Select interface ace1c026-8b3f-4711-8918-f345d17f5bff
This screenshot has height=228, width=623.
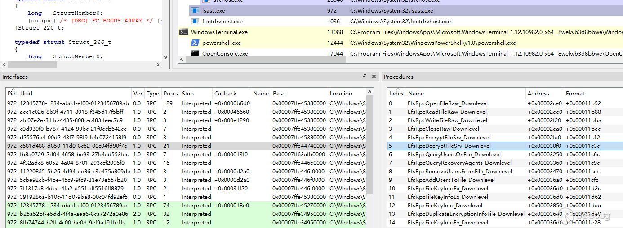coord(71,112)
